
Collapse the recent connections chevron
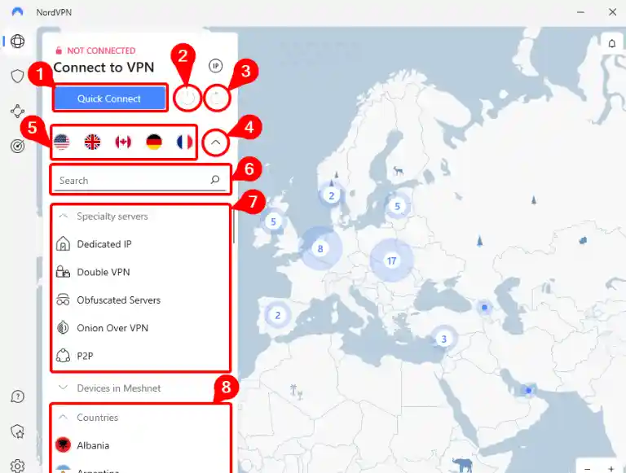coord(215,142)
